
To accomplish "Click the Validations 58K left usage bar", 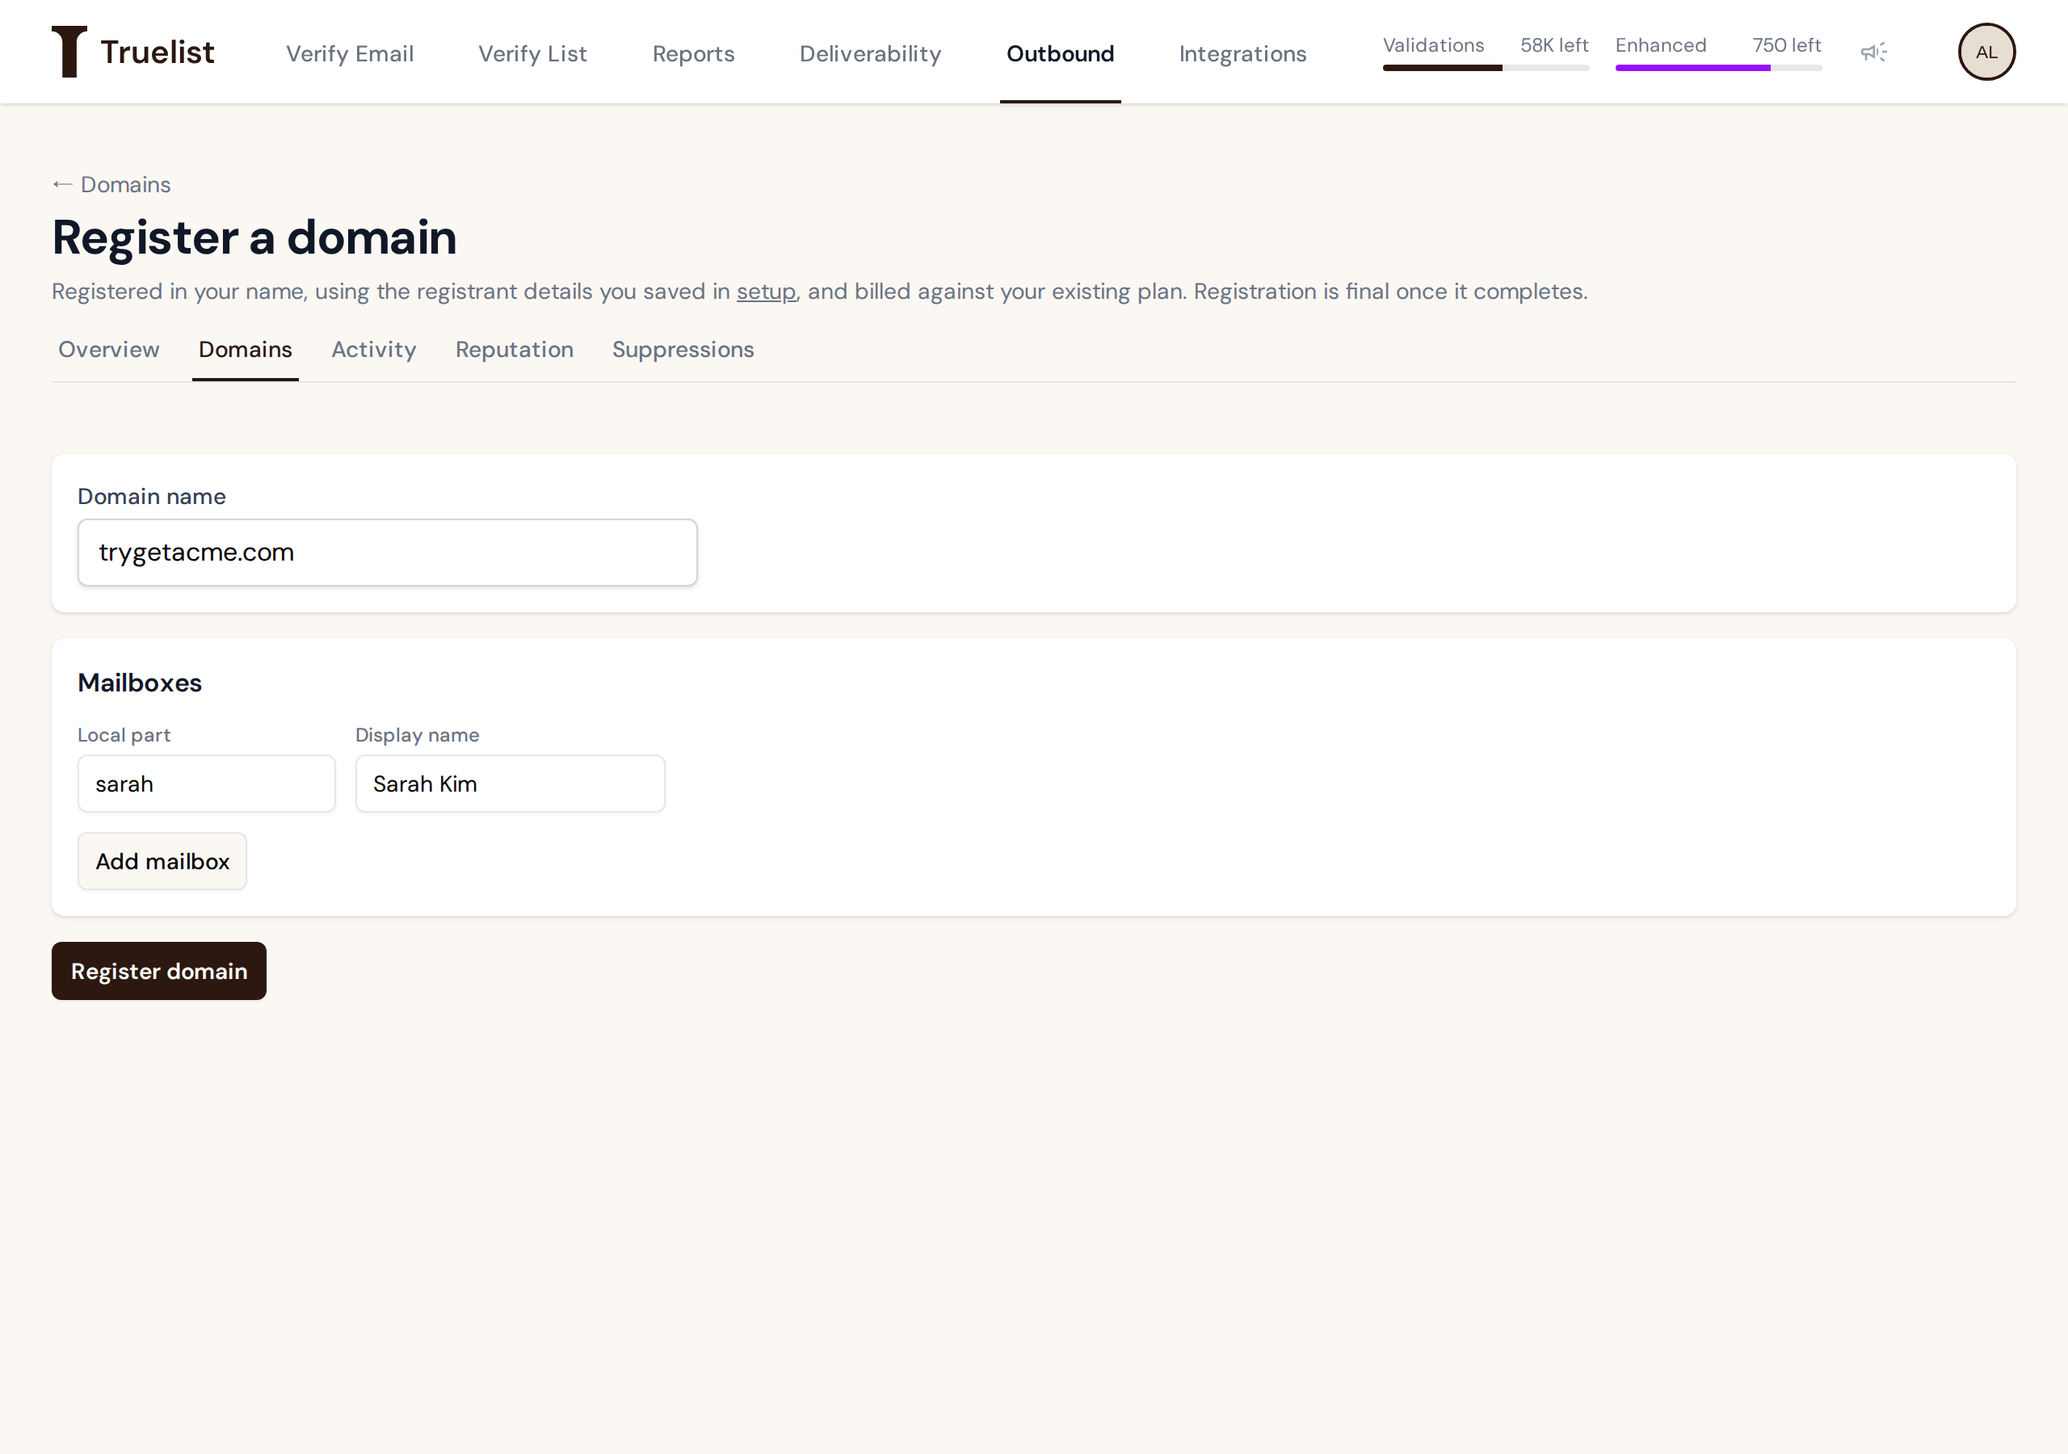I will click(1486, 53).
